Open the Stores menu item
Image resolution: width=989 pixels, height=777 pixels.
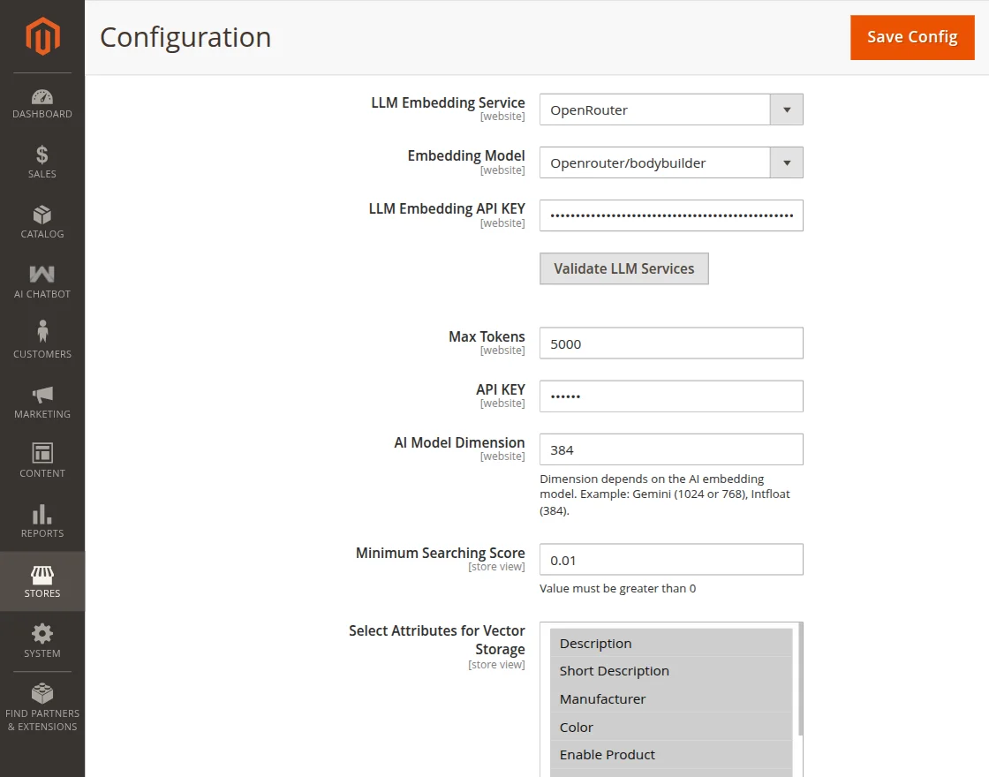[x=42, y=581]
